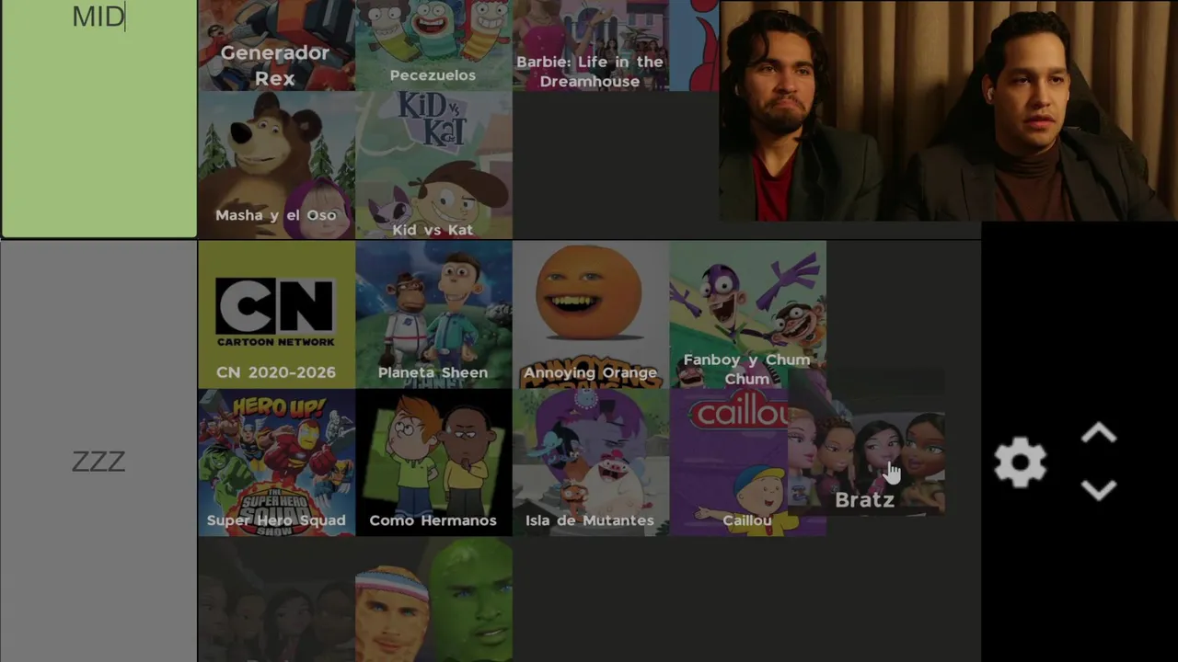The width and height of the screenshot is (1178, 662).
Task: Click the MID tier label
Action: coord(98,119)
